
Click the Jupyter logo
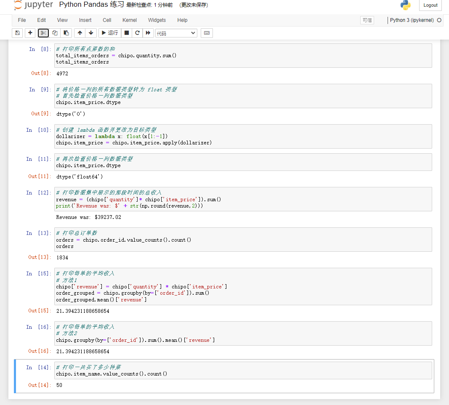pyautogui.click(x=33, y=5)
